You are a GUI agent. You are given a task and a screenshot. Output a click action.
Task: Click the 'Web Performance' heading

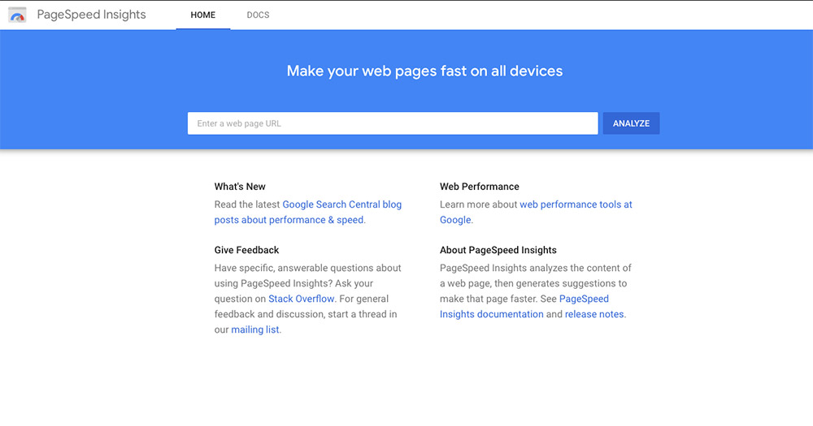point(479,187)
